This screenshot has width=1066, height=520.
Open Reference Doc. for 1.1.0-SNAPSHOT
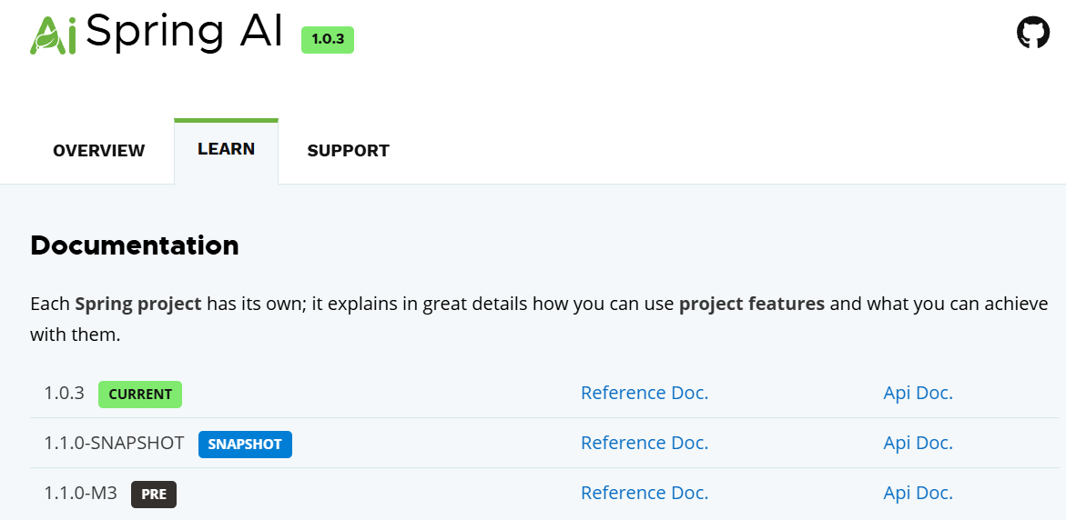pos(645,443)
